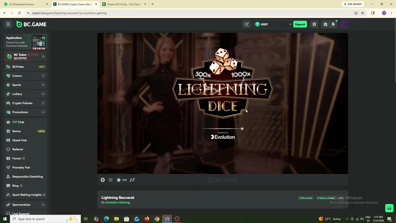Open Referral in the sidebar
Screen dimensions: 396x223
(26, 149)
